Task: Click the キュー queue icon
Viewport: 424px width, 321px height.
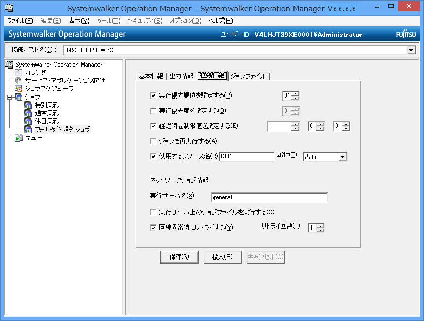Action: click(19, 138)
